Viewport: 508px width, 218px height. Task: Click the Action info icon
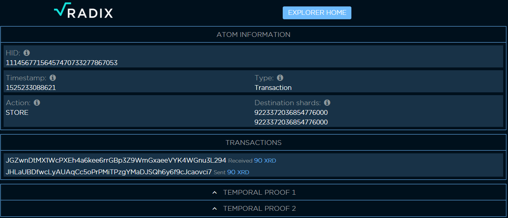(x=37, y=103)
